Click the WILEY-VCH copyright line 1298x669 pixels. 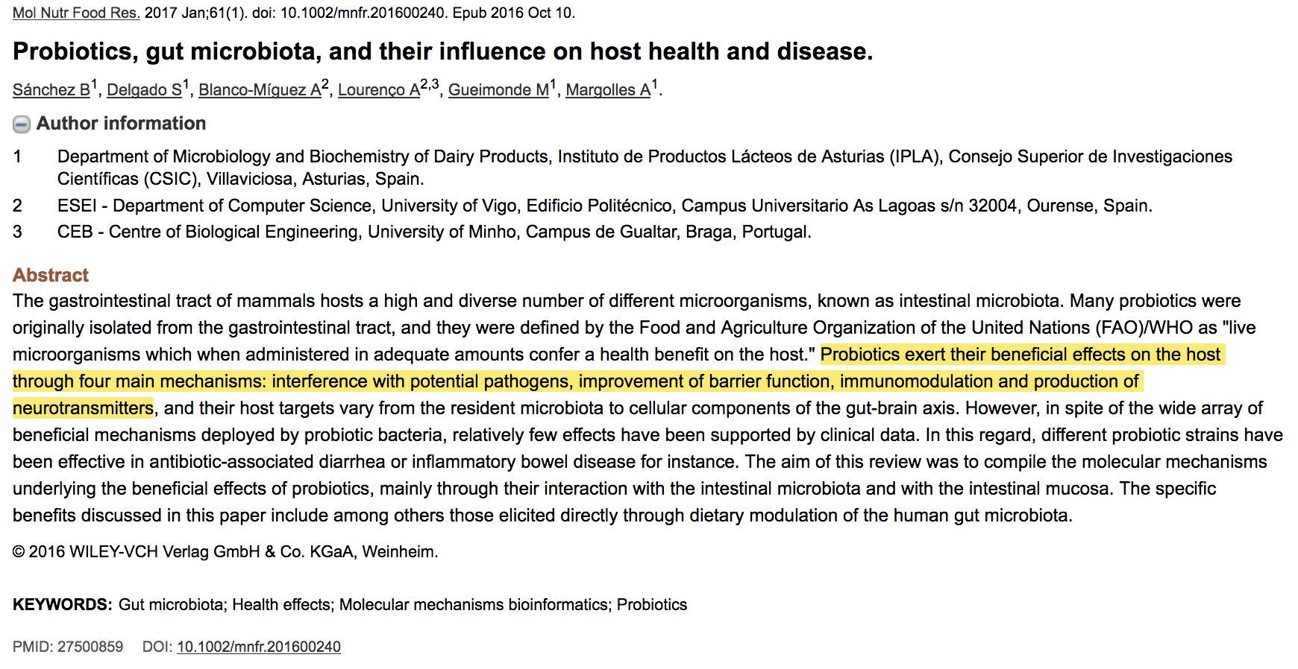coord(225,552)
